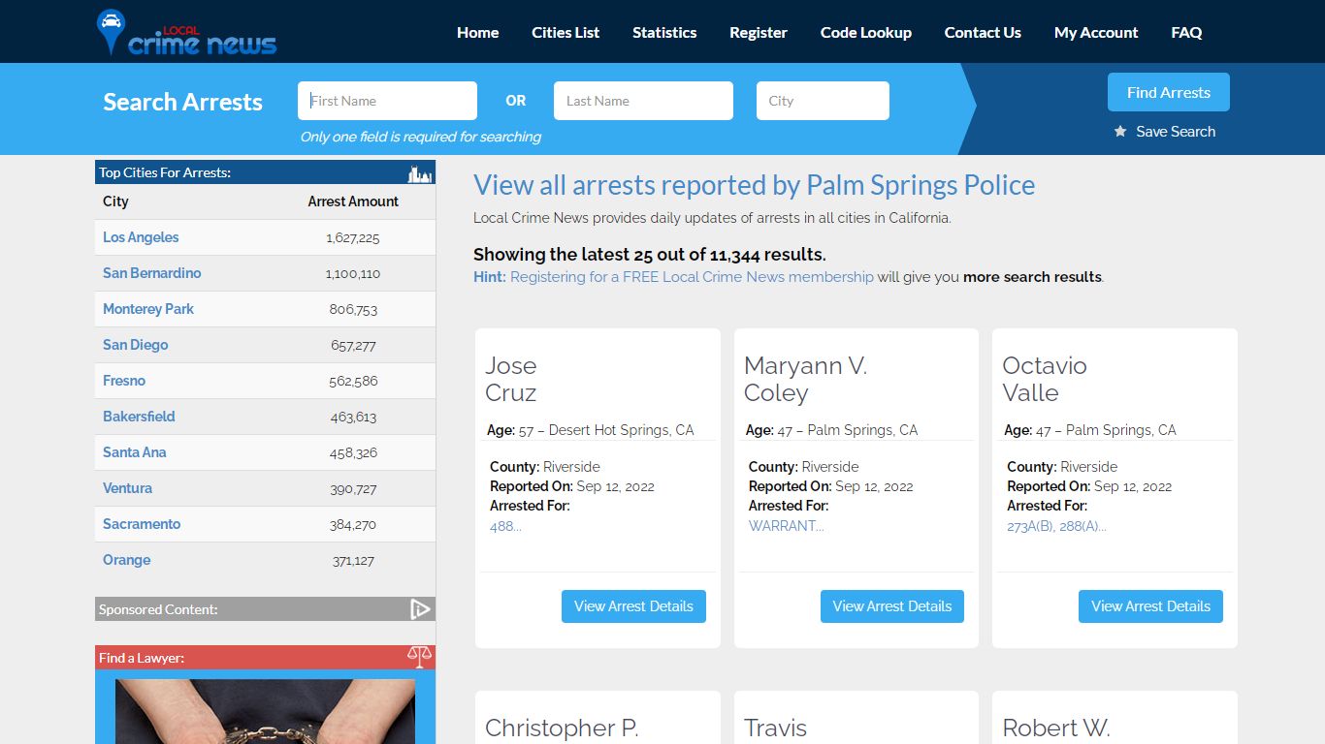1325x744 pixels.
Task: Open the Orange city link
Action: click(127, 560)
